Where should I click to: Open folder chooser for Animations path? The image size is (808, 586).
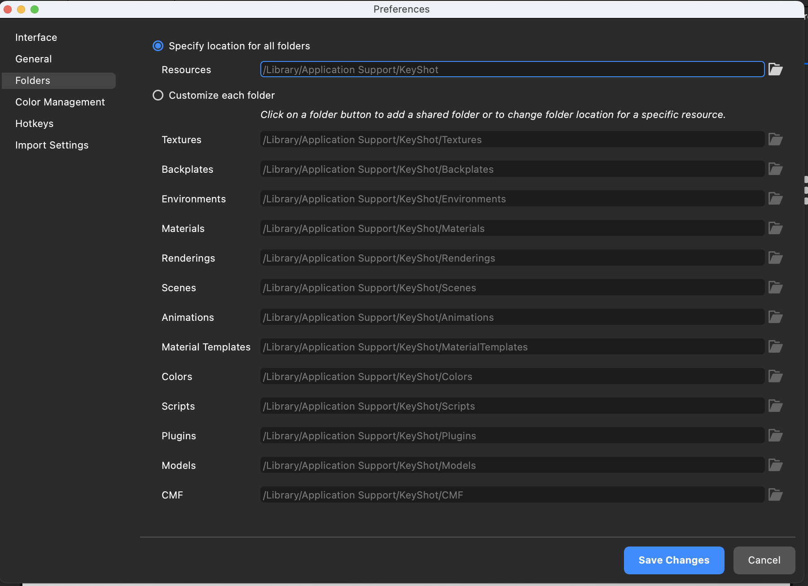click(x=775, y=317)
